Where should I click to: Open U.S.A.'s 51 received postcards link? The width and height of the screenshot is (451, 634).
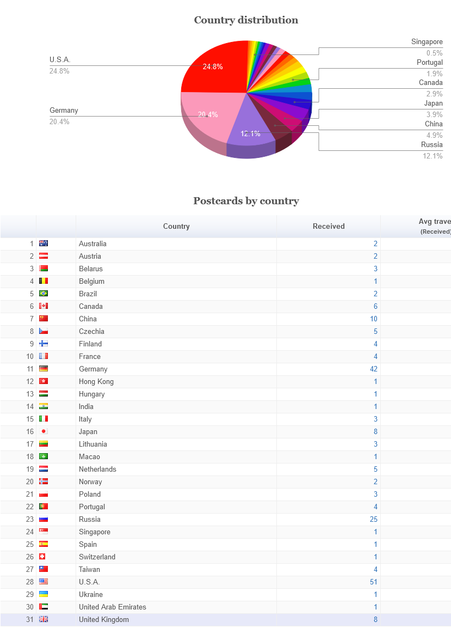click(x=374, y=582)
